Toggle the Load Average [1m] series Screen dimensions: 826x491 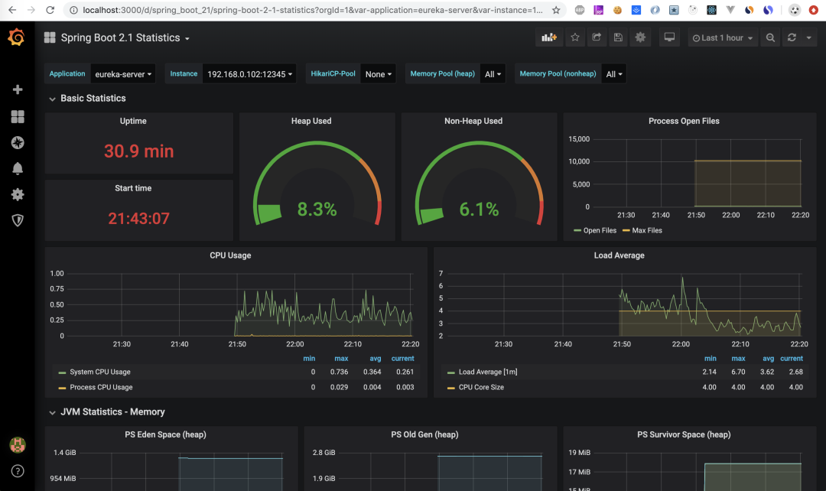(488, 372)
